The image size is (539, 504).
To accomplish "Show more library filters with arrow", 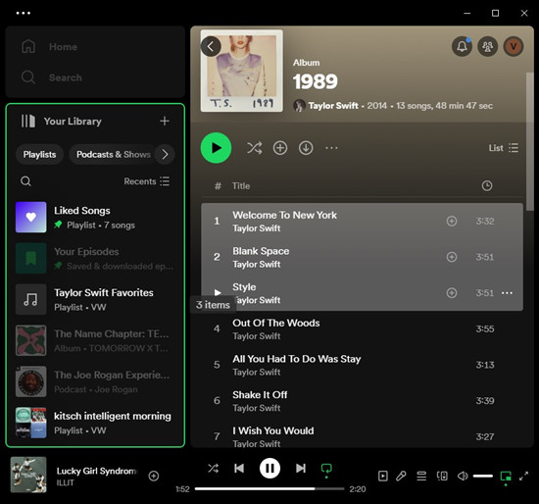I will [165, 155].
